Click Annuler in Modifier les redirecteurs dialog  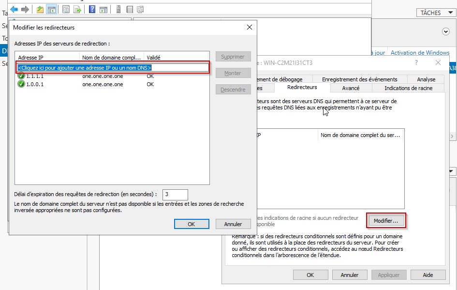[233, 224]
